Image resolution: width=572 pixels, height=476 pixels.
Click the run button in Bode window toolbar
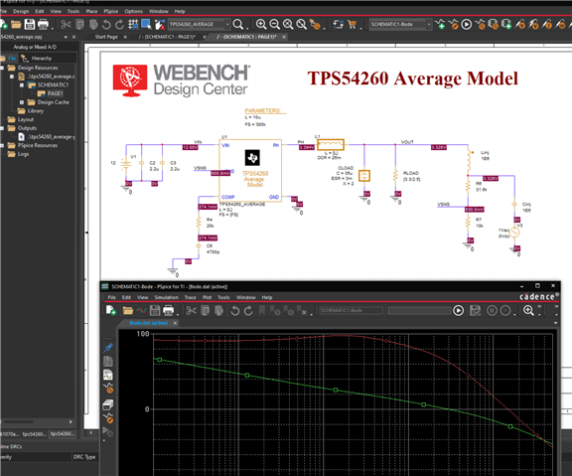(459, 311)
